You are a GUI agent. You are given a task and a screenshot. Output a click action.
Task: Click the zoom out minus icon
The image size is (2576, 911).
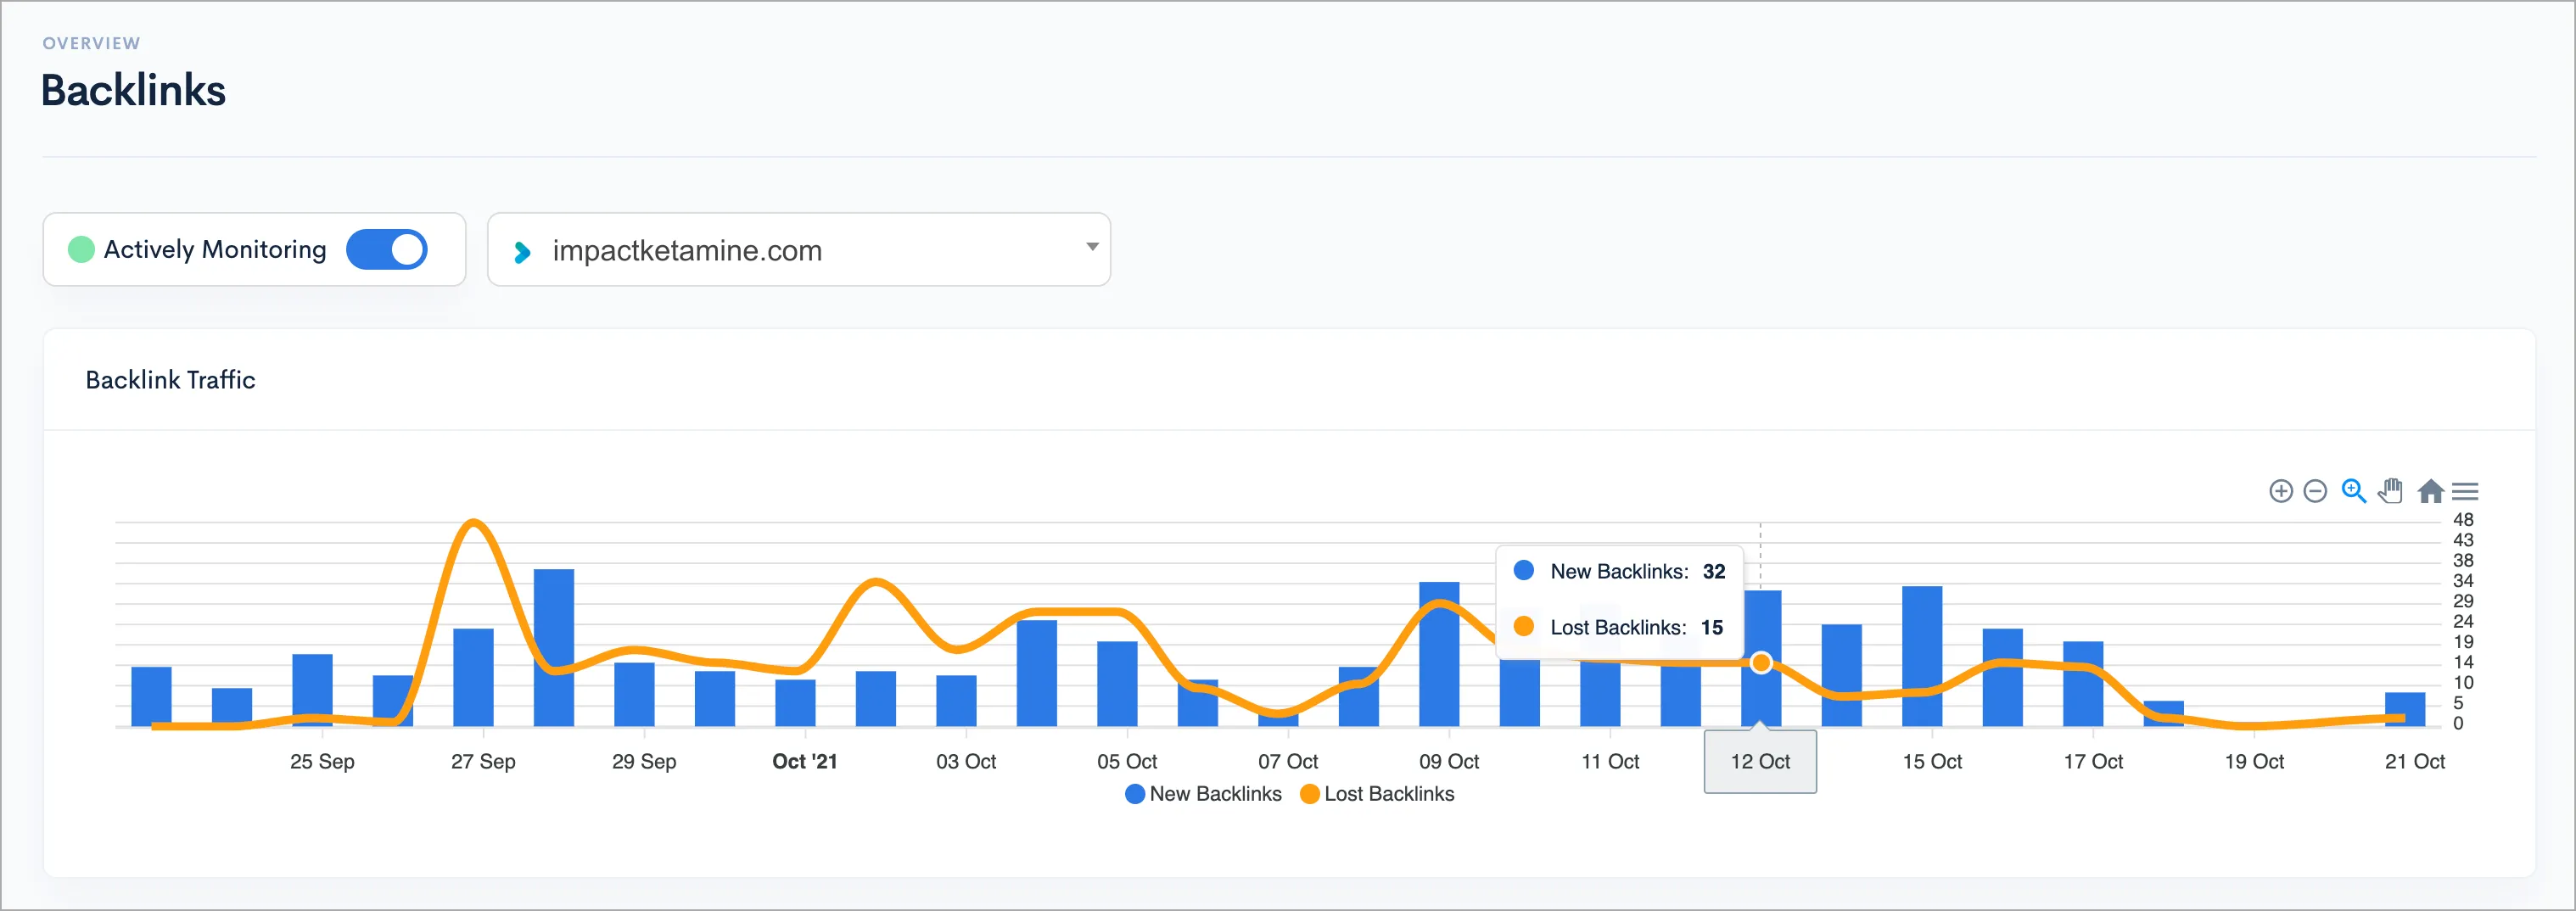pos(2314,491)
